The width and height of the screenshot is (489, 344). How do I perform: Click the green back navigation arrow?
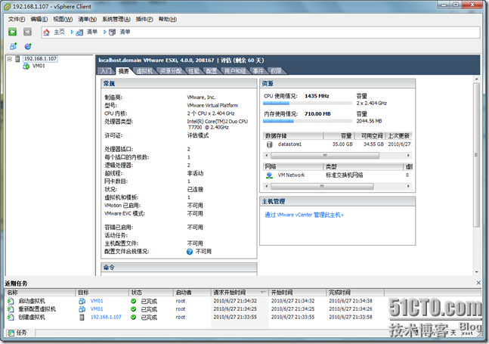click(13, 32)
